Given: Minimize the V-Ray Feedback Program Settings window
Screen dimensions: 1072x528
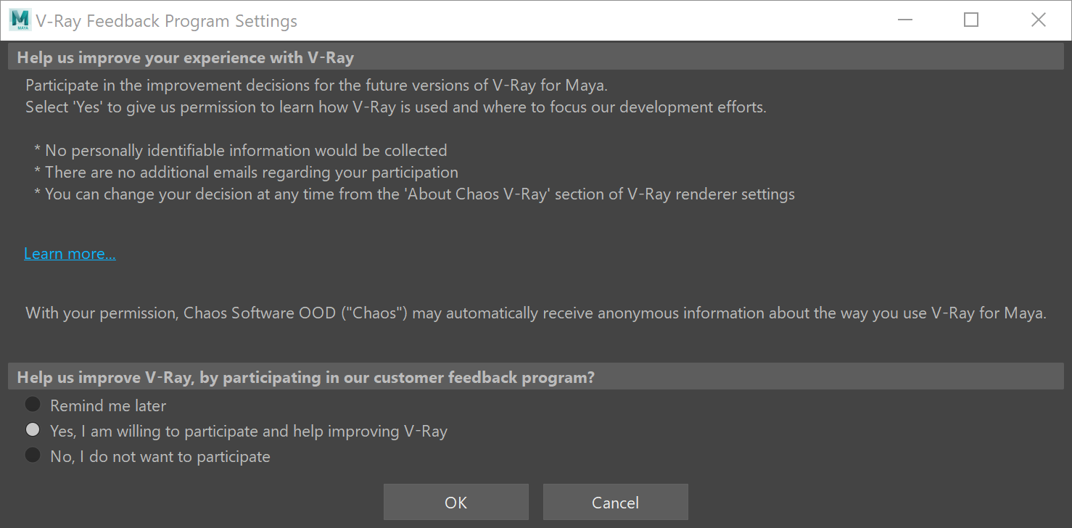Looking at the screenshot, I should (x=904, y=20).
